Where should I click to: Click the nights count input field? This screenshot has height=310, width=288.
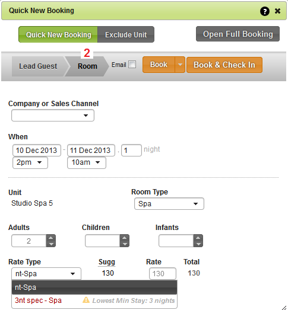131,150
